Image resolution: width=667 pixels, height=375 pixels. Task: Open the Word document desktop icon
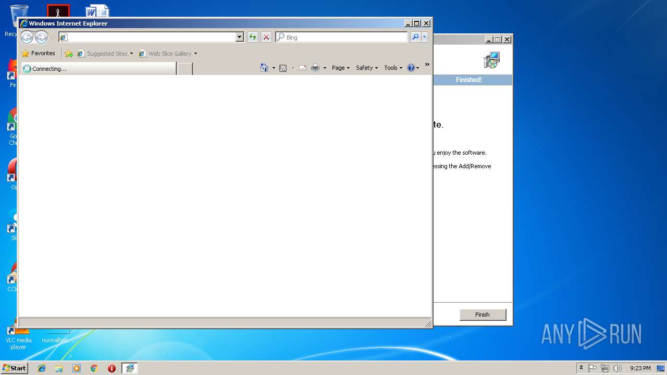tap(97, 10)
